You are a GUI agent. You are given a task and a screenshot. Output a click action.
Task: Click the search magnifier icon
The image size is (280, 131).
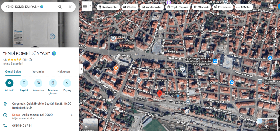click(x=60, y=7)
